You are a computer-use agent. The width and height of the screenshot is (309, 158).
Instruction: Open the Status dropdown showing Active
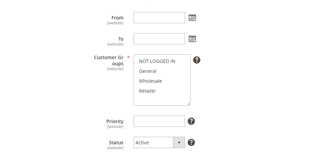(159, 143)
